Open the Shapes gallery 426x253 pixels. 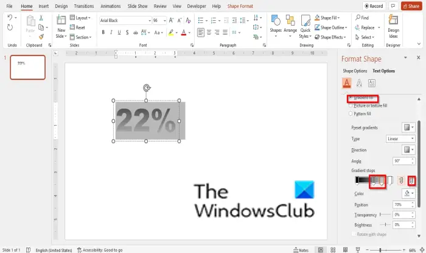(x=276, y=26)
